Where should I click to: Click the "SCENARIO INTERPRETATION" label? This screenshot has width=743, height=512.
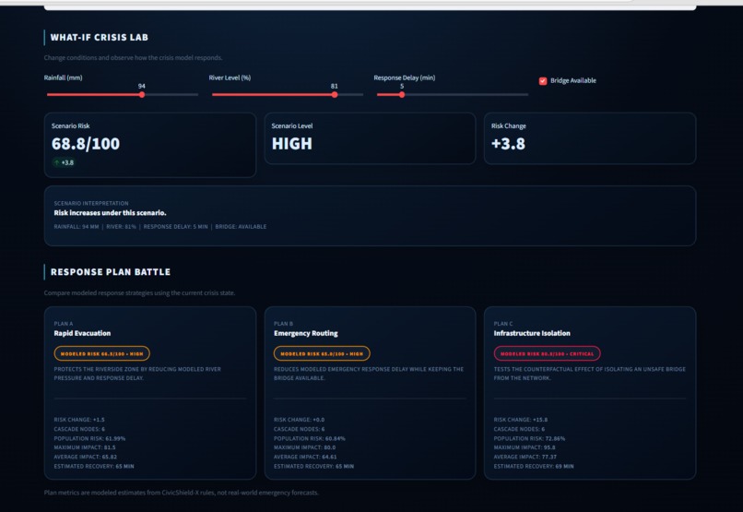tap(91, 203)
